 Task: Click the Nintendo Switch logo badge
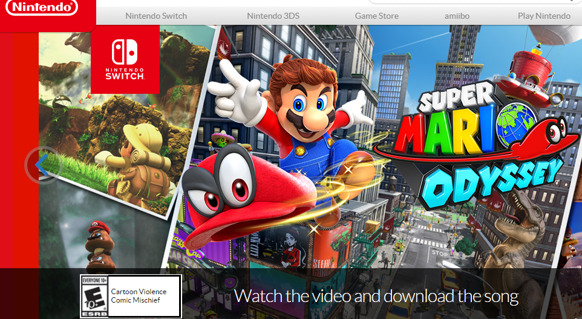point(125,59)
